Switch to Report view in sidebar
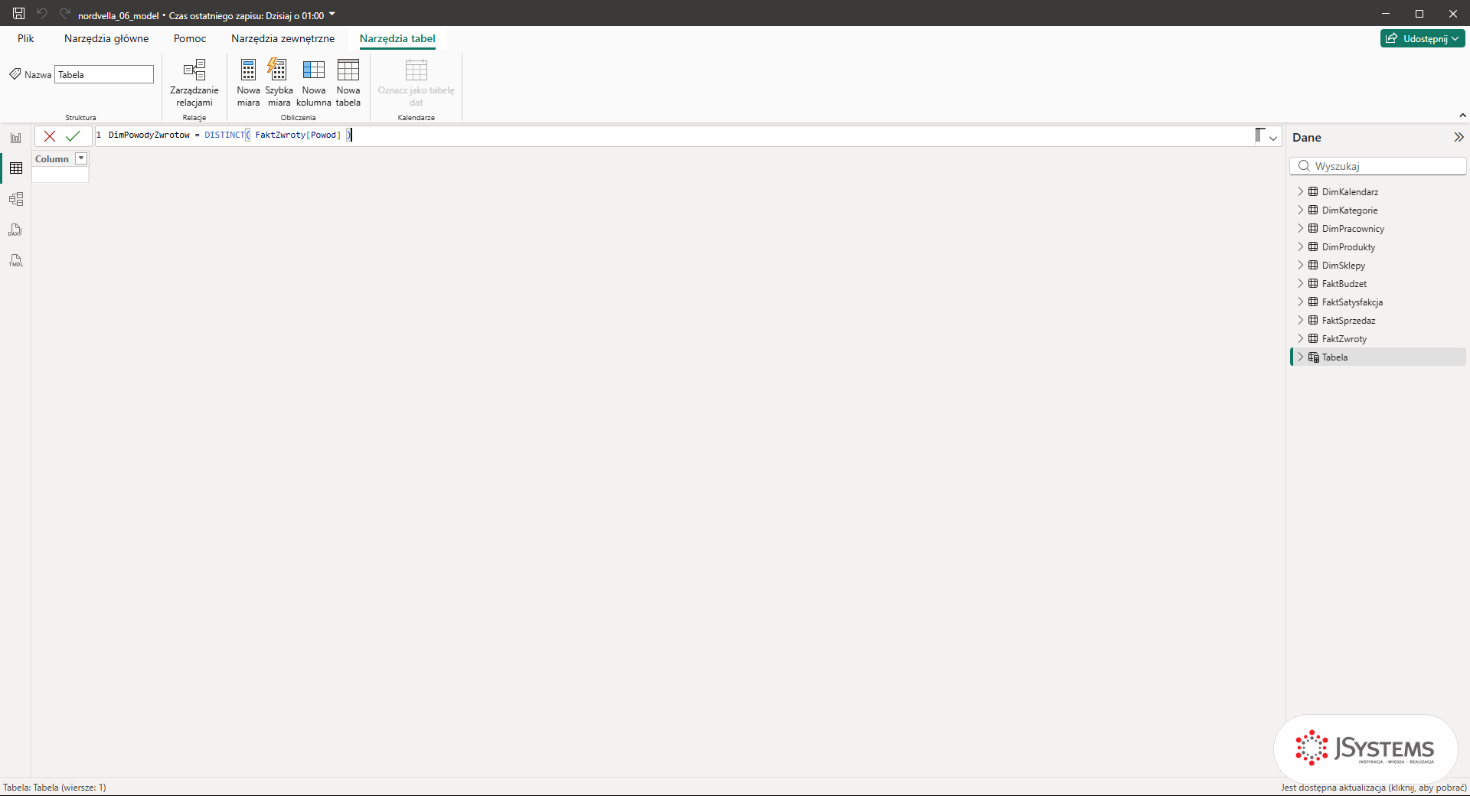Viewport: 1470px width, 796px height. tap(16, 138)
